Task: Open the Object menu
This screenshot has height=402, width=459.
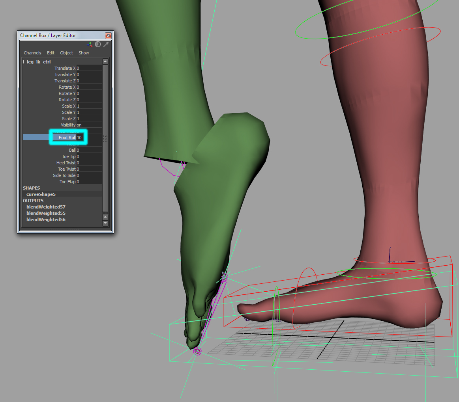Action: tap(66, 53)
